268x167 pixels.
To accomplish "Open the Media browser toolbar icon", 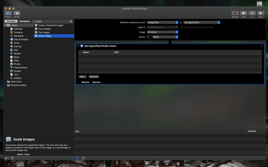I will point(17,13).
